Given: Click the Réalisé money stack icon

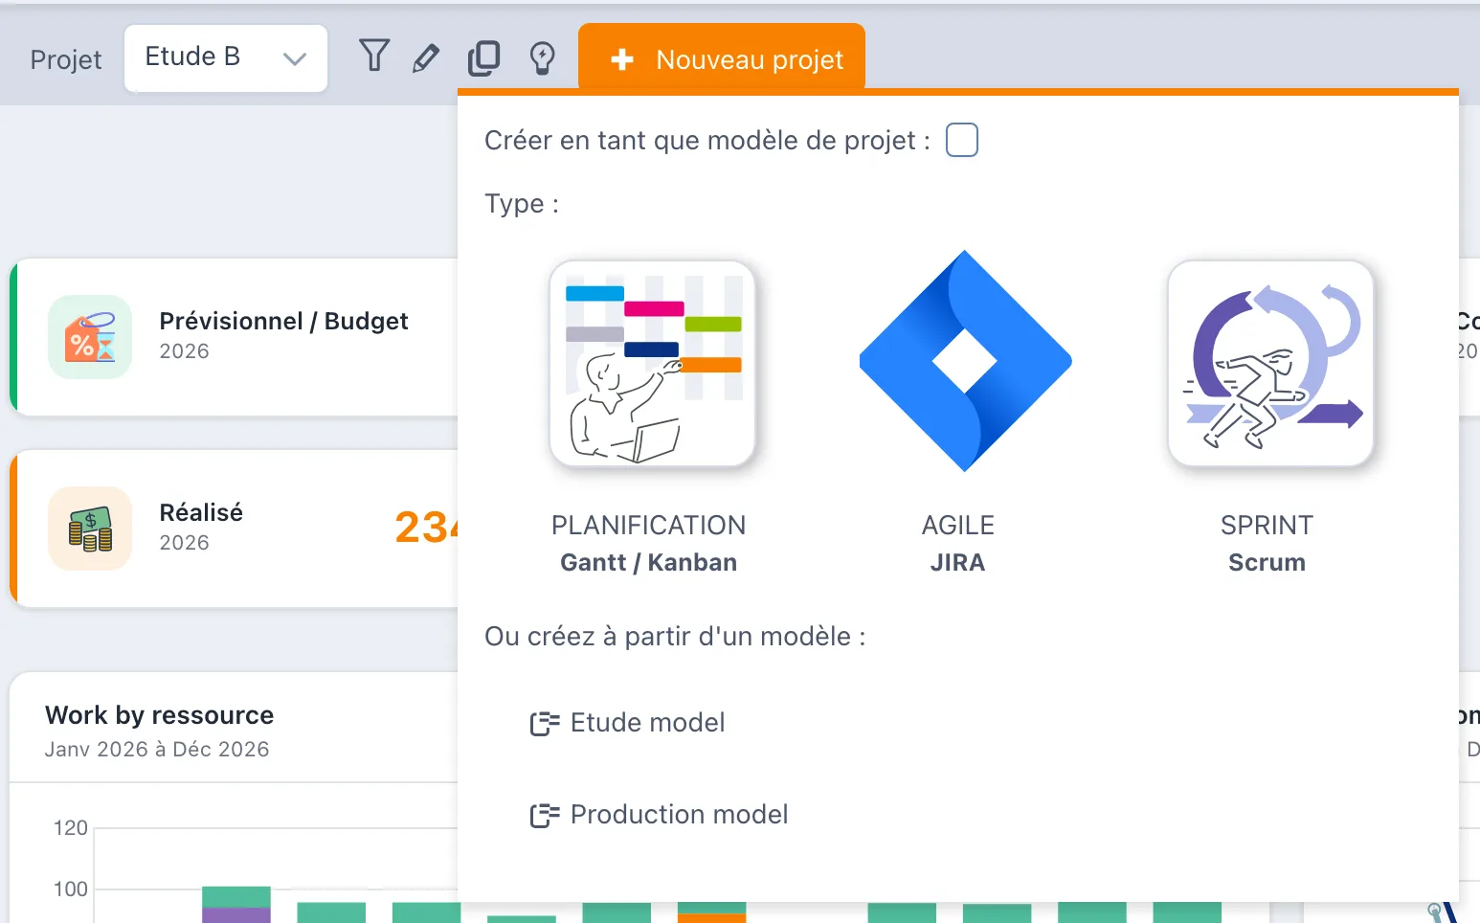Looking at the screenshot, I should coord(90,529).
